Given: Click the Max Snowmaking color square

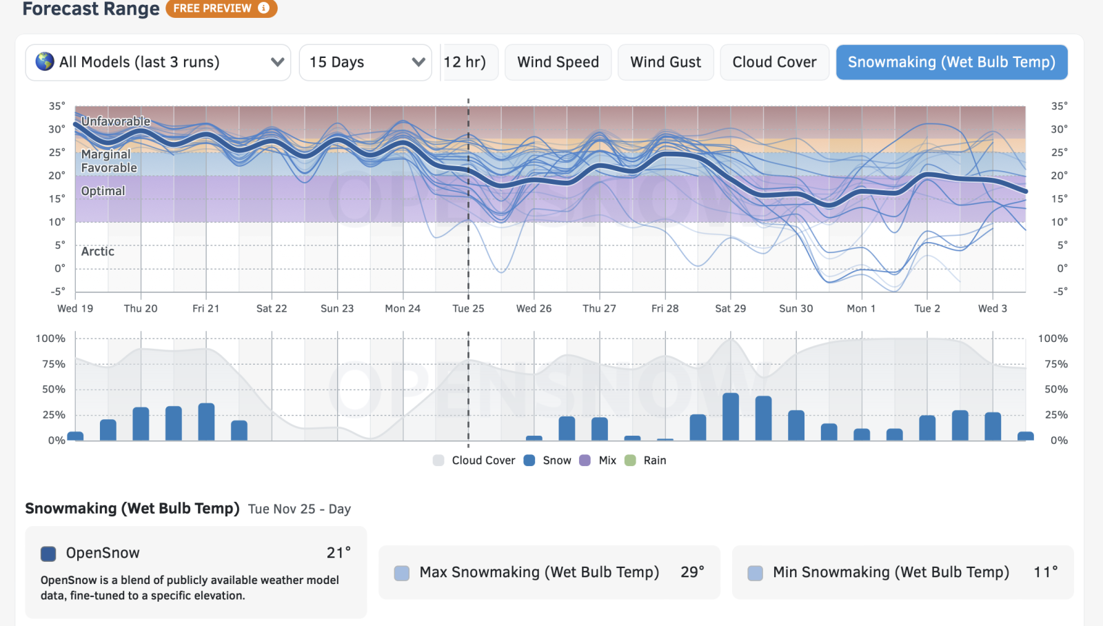Looking at the screenshot, I should pyautogui.click(x=401, y=572).
